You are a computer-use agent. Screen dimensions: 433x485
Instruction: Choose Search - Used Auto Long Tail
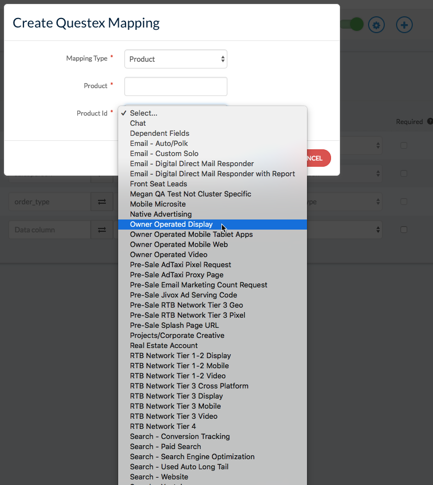point(212,467)
